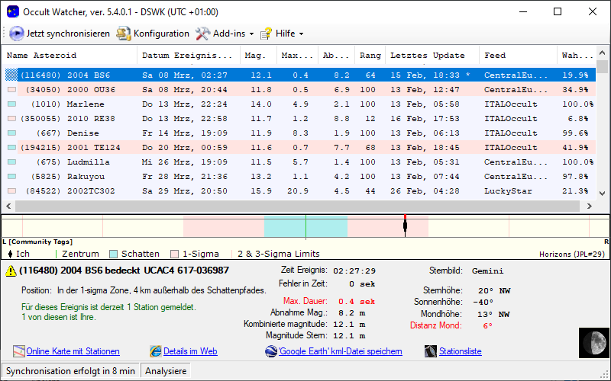
Task: Select the (34050) 2000 OU36 row
Action: (x=299, y=89)
